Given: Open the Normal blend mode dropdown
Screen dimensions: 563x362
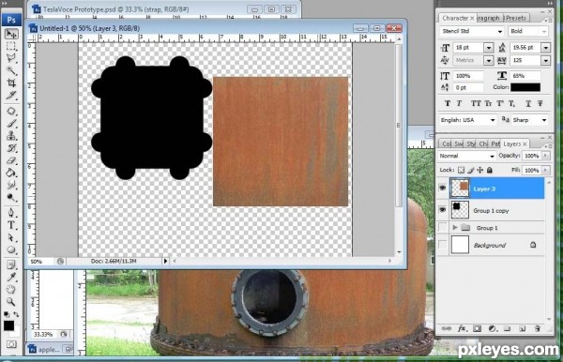Looking at the screenshot, I should click(x=492, y=156).
